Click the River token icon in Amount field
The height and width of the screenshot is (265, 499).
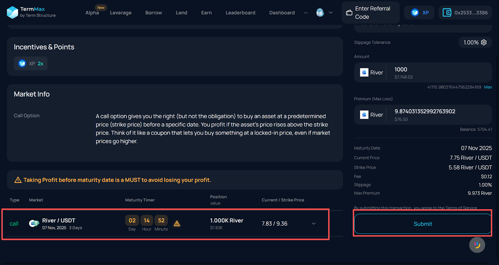[x=364, y=72]
